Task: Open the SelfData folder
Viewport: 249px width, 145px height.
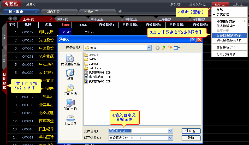Action: 95,68
